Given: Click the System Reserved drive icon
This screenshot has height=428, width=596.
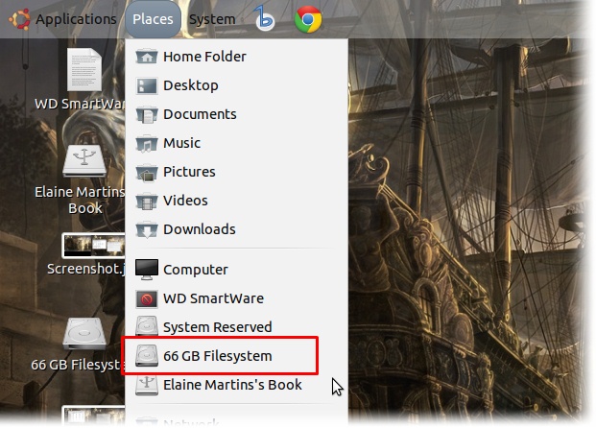Looking at the screenshot, I should 147,325.
